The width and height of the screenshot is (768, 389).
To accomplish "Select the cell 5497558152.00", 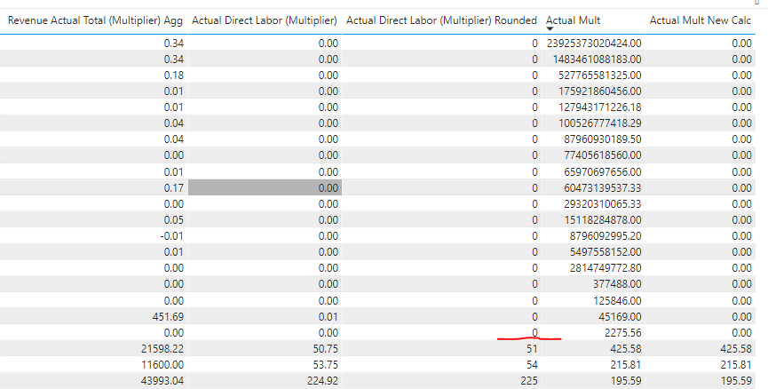I will pyautogui.click(x=606, y=252).
